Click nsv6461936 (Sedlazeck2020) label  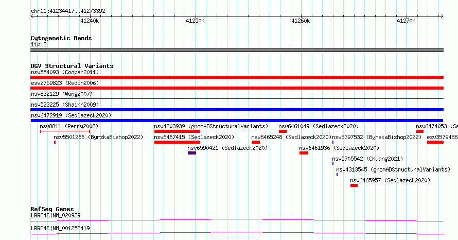pos(339,148)
